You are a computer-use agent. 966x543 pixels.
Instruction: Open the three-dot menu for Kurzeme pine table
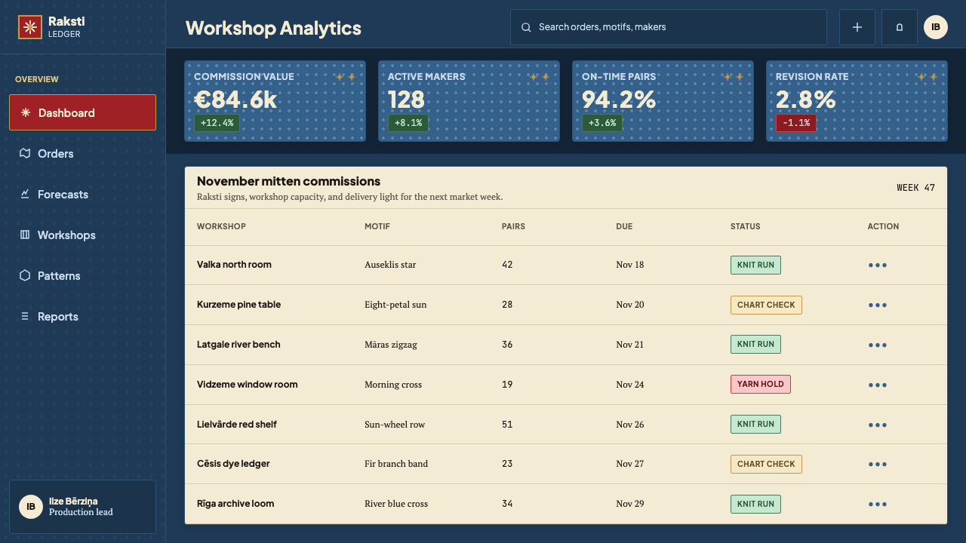[x=878, y=305]
